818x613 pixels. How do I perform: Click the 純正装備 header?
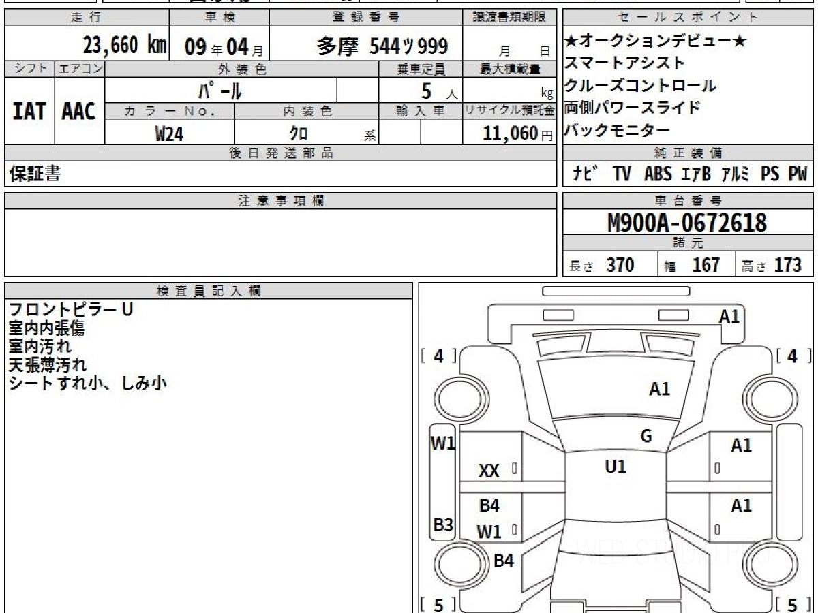tap(688, 153)
